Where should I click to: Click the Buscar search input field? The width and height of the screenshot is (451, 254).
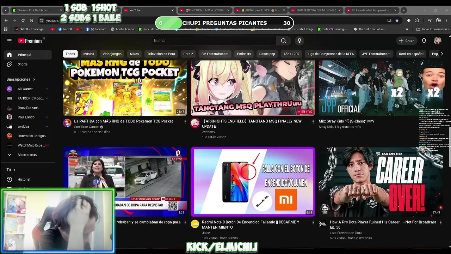[x=213, y=41]
